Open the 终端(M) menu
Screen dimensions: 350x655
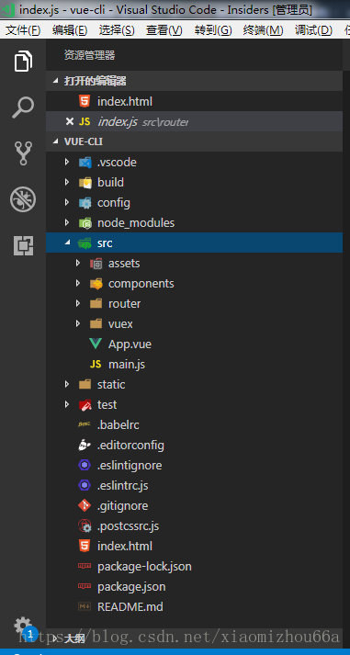263,30
